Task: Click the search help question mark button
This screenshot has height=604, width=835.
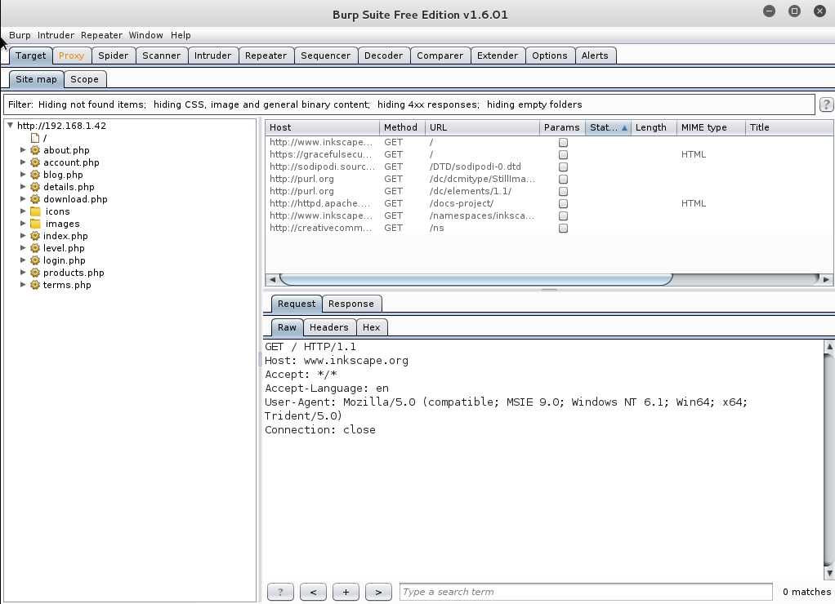Action: [x=280, y=592]
